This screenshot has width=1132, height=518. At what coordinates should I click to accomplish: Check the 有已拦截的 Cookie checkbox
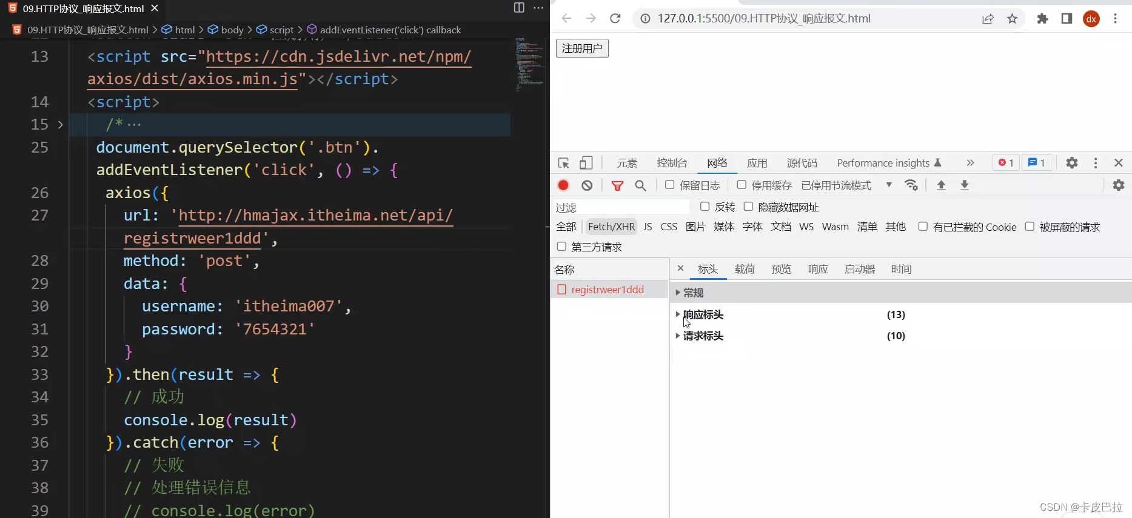923,227
